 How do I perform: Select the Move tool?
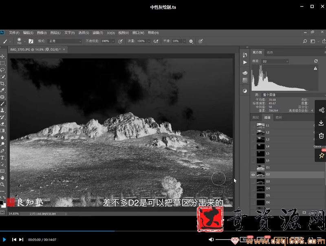(2, 57)
